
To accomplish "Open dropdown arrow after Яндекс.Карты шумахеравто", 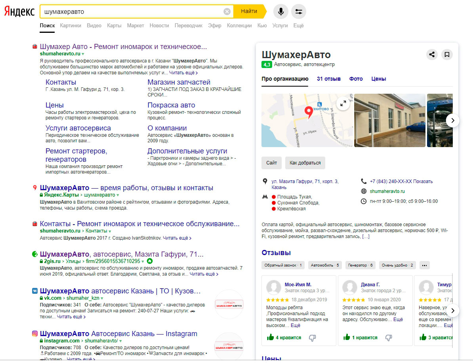I will [x=118, y=195].
